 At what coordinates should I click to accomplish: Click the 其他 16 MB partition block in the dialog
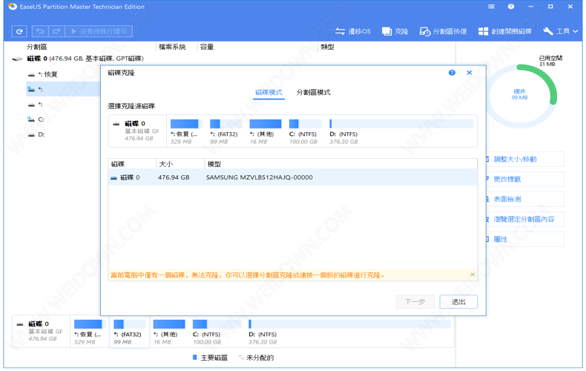(266, 132)
